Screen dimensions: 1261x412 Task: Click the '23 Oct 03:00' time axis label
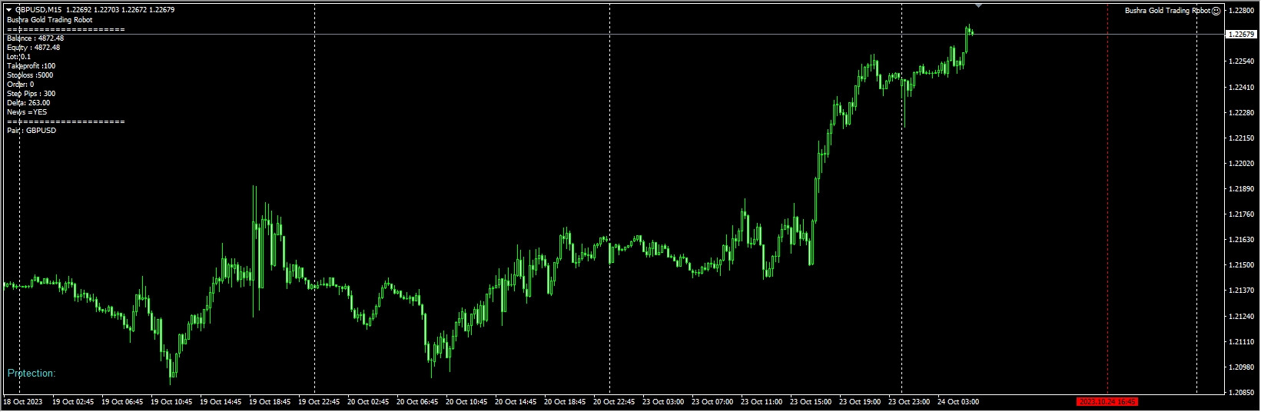tap(663, 402)
